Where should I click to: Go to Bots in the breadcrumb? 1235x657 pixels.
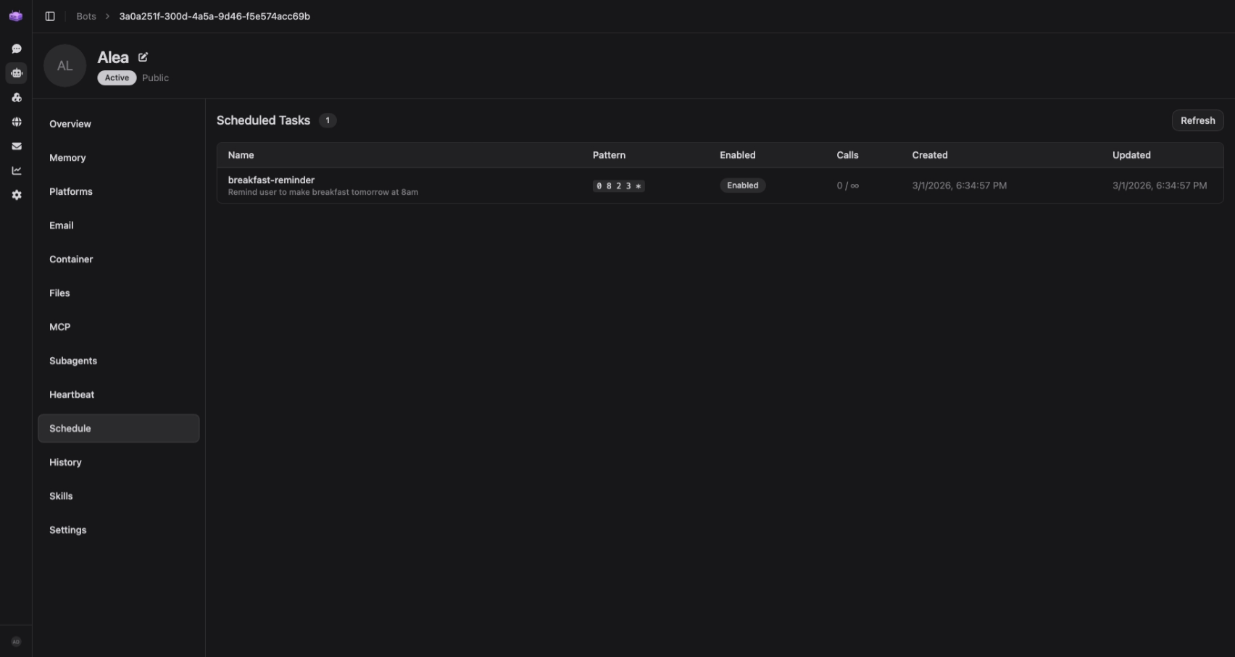(x=86, y=16)
